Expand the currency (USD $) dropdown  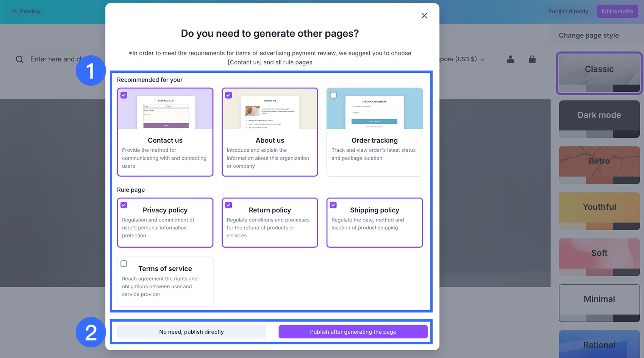pyautogui.click(x=482, y=59)
